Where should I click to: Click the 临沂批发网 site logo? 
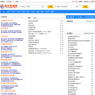pos(9,7)
